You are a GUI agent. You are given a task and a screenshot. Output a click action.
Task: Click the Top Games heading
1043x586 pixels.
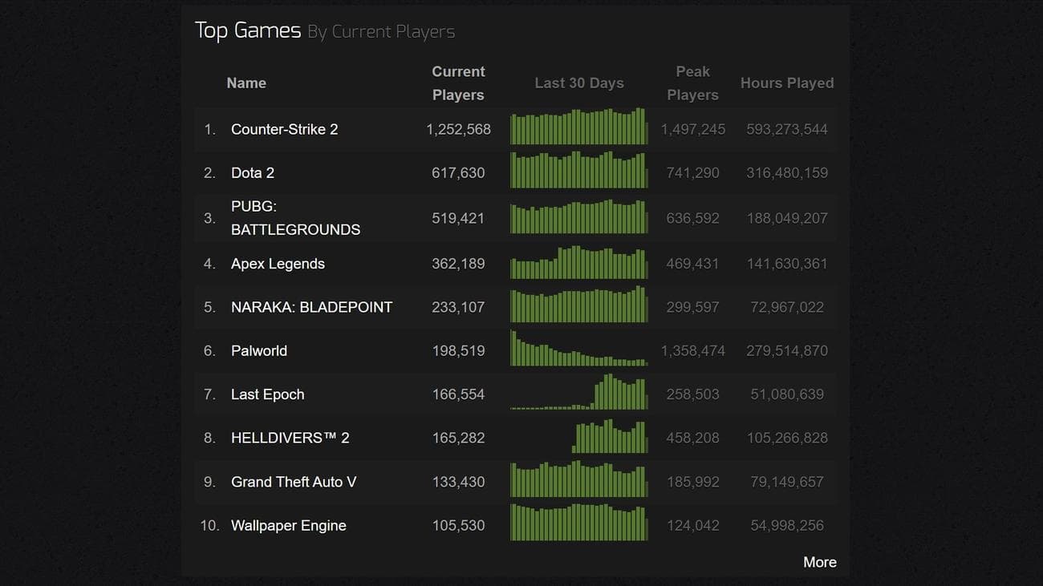249,30
